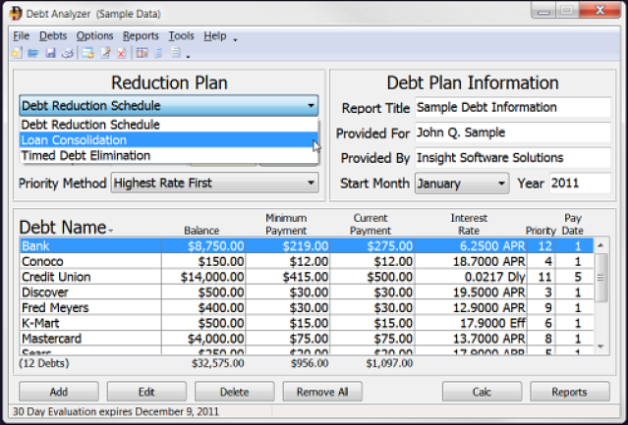Click the debt list scroll up arrow
Viewport: 628px width, 425px height.
(x=600, y=245)
